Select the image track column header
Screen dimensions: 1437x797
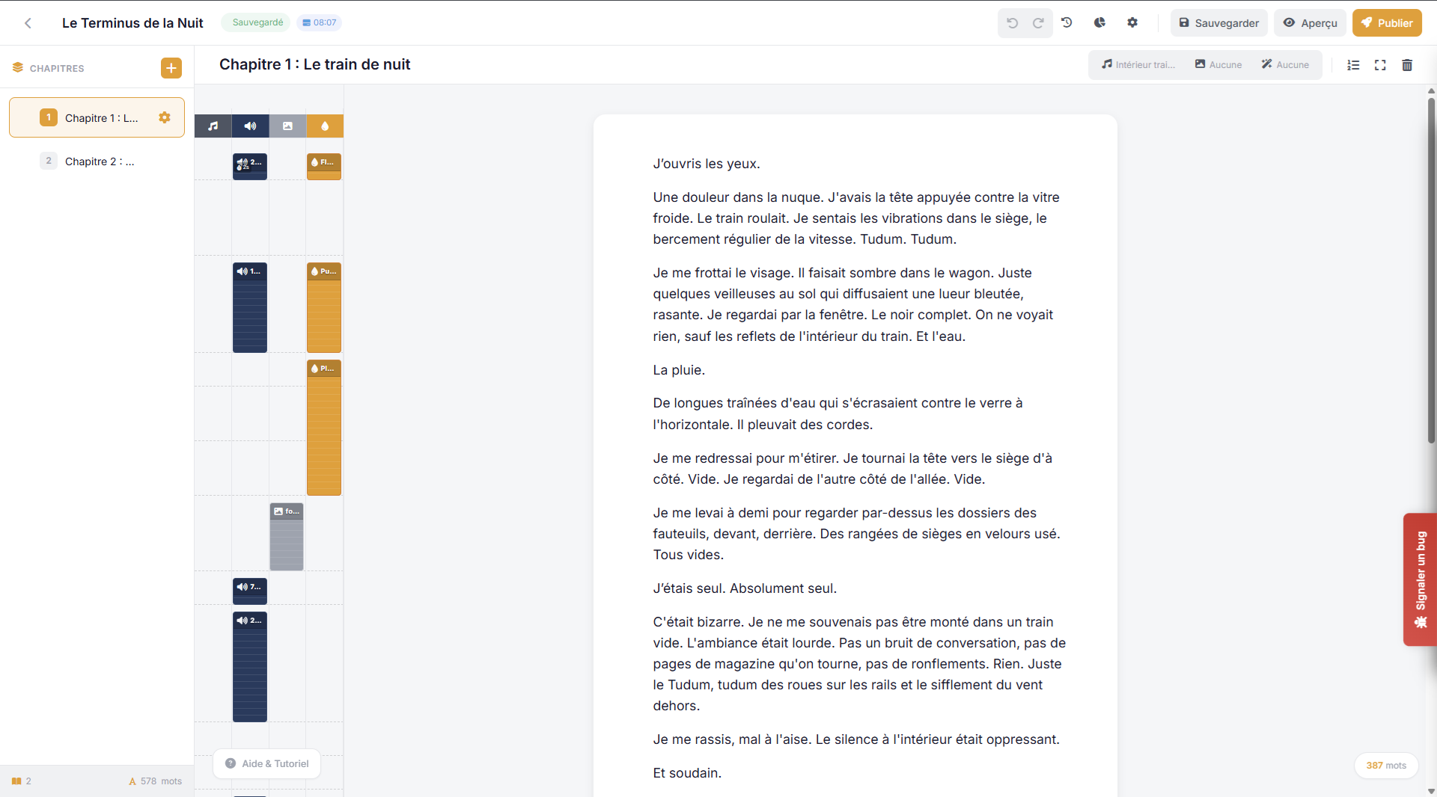287,126
